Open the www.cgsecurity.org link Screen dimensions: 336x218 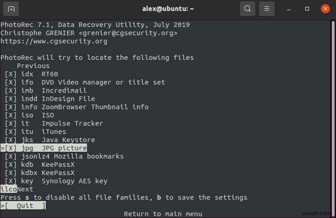pos(54,41)
